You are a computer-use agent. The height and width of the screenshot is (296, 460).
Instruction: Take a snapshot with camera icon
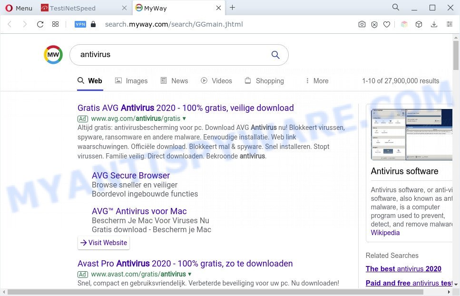pyautogui.click(x=362, y=24)
